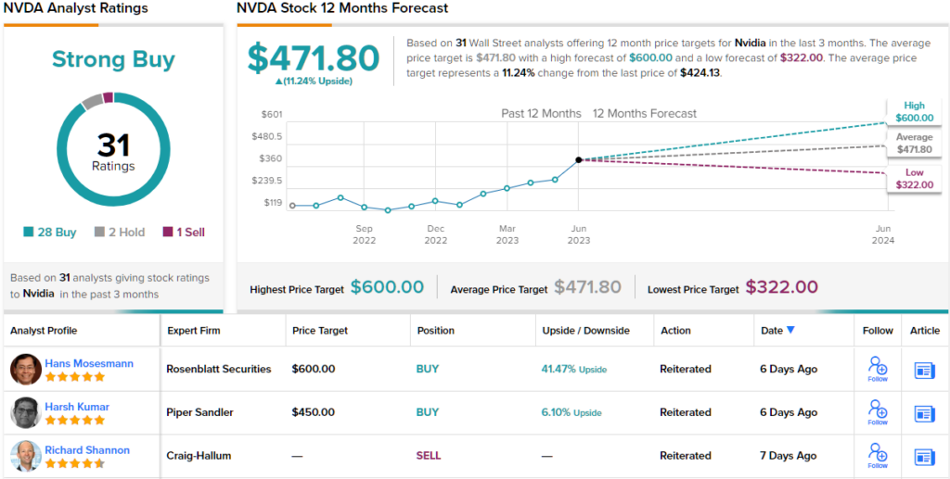Click the Upside / Downside column header
Viewport: 950px width, 479px height.
[585, 331]
